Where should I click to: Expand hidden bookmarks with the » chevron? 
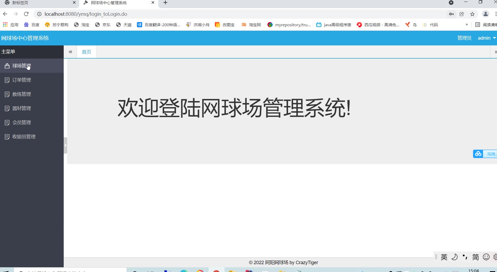pyautogui.click(x=467, y=24)
